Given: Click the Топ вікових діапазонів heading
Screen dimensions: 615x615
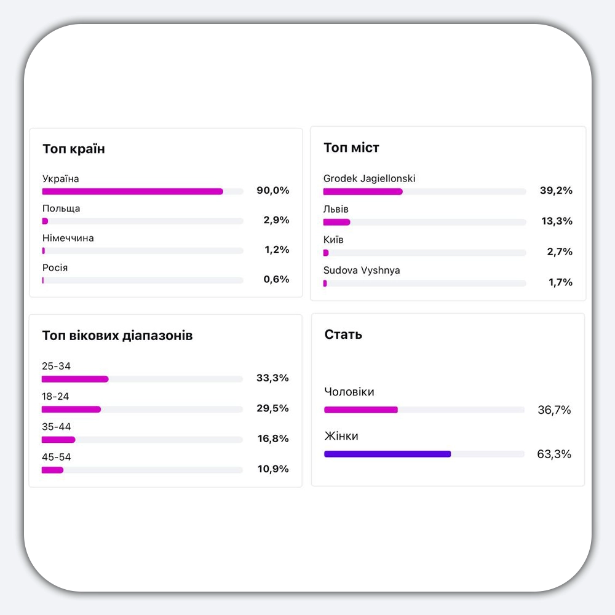Looking at the screenshot, I should (x=117, y=336).
